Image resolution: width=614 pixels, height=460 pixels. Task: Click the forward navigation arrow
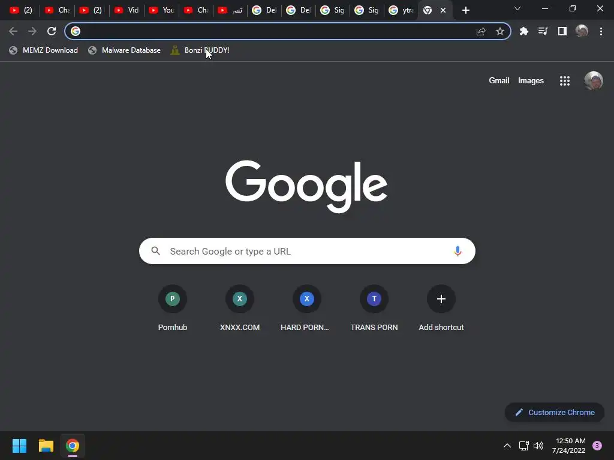32,31
